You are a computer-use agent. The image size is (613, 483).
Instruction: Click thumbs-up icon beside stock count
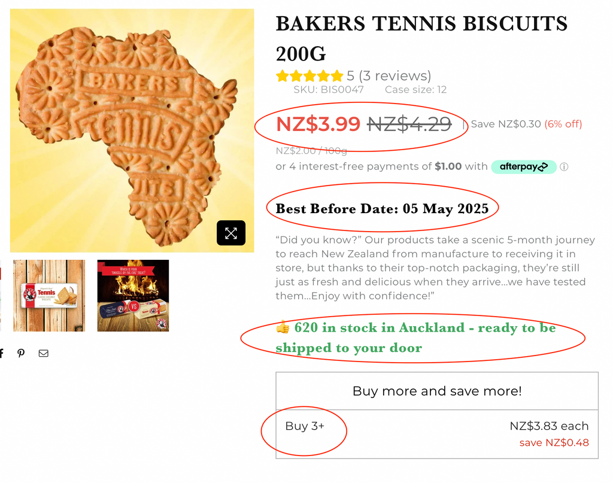283,327
